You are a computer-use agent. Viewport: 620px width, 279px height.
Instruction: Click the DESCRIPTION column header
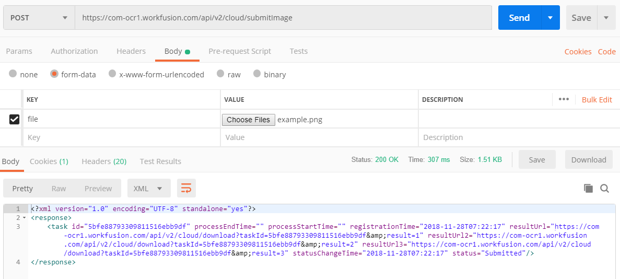pos(442,100)
